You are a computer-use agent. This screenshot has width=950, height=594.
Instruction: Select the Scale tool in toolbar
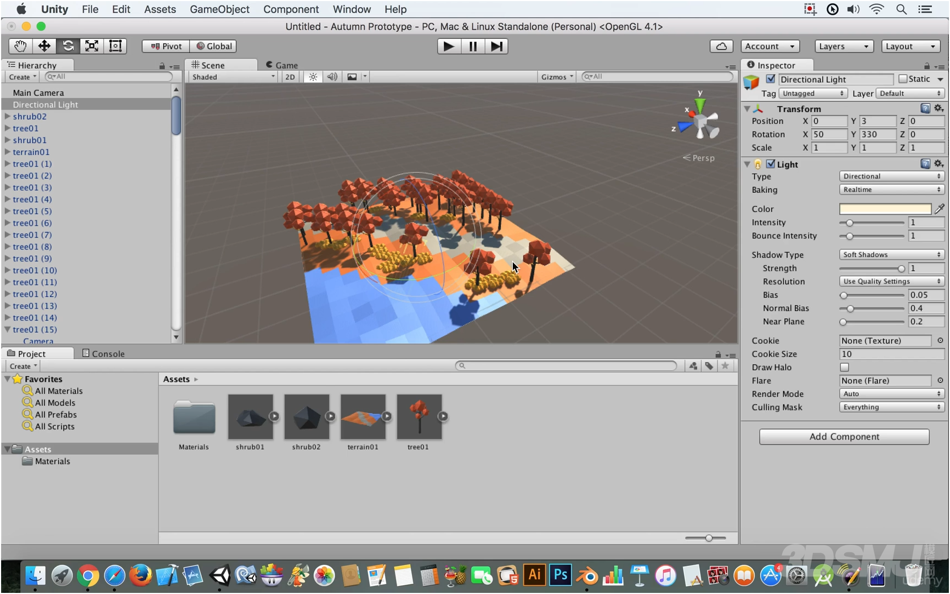click(x=92, y=46)
